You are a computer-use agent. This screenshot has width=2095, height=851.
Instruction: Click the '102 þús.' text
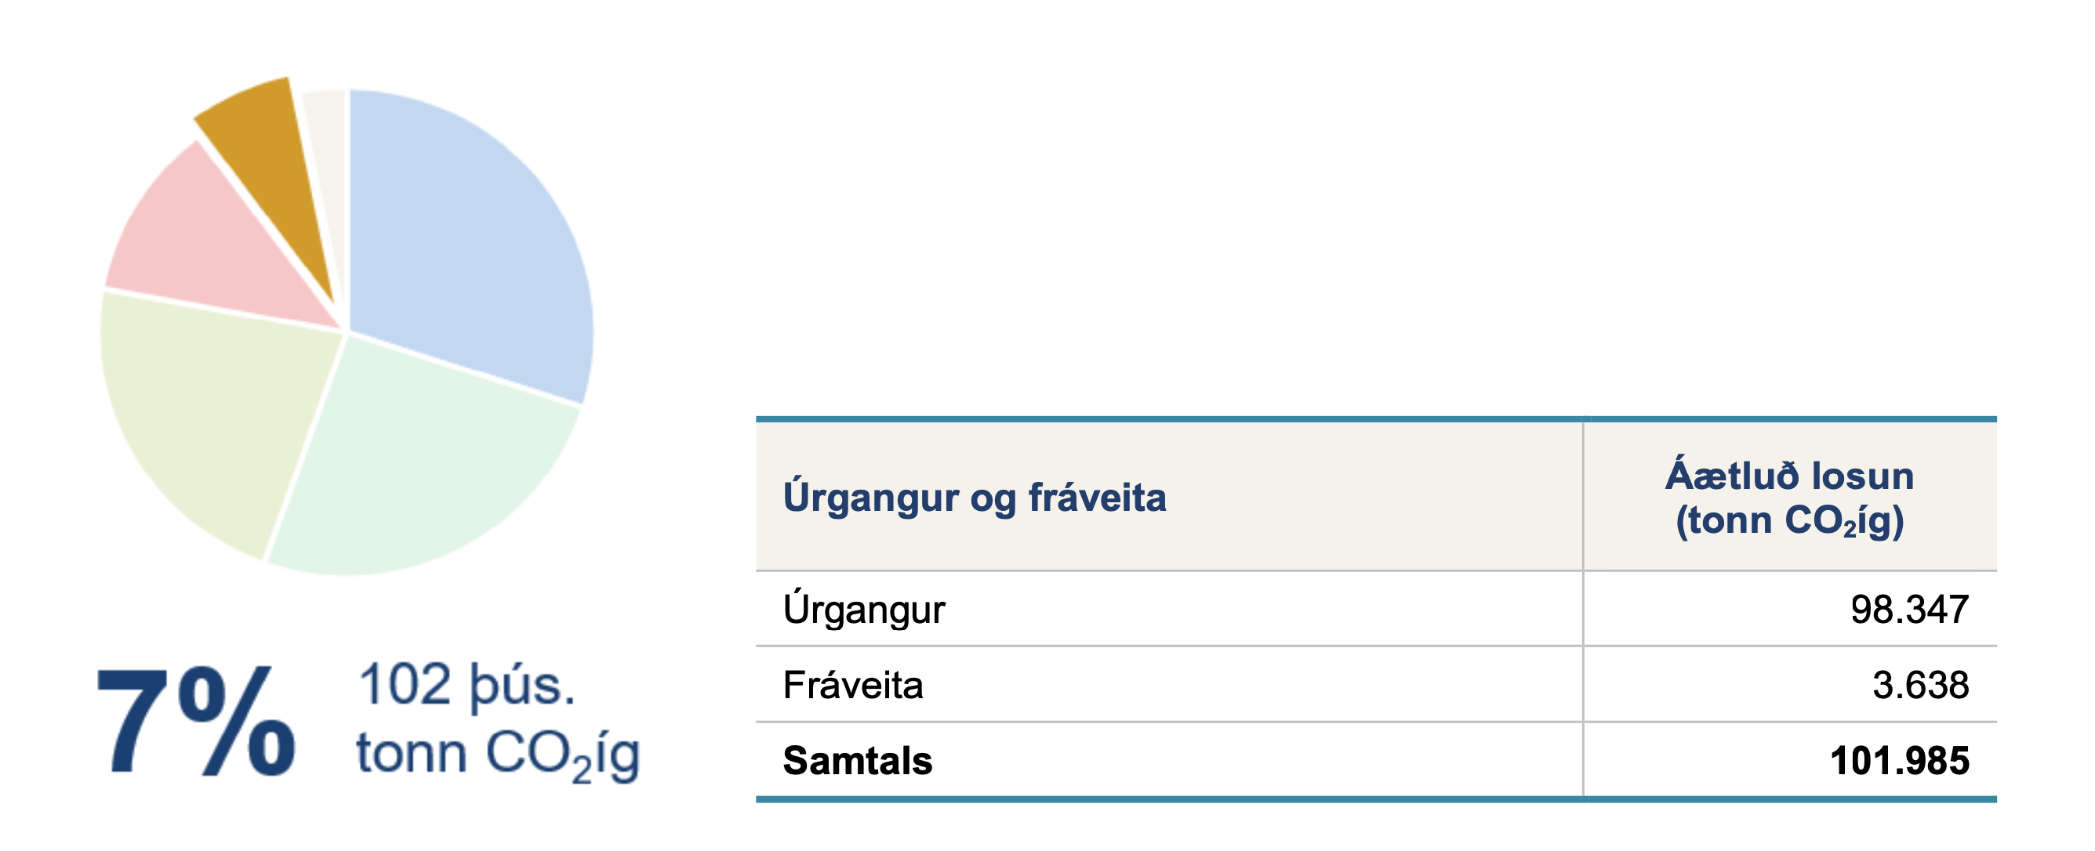tap(466, 684)
